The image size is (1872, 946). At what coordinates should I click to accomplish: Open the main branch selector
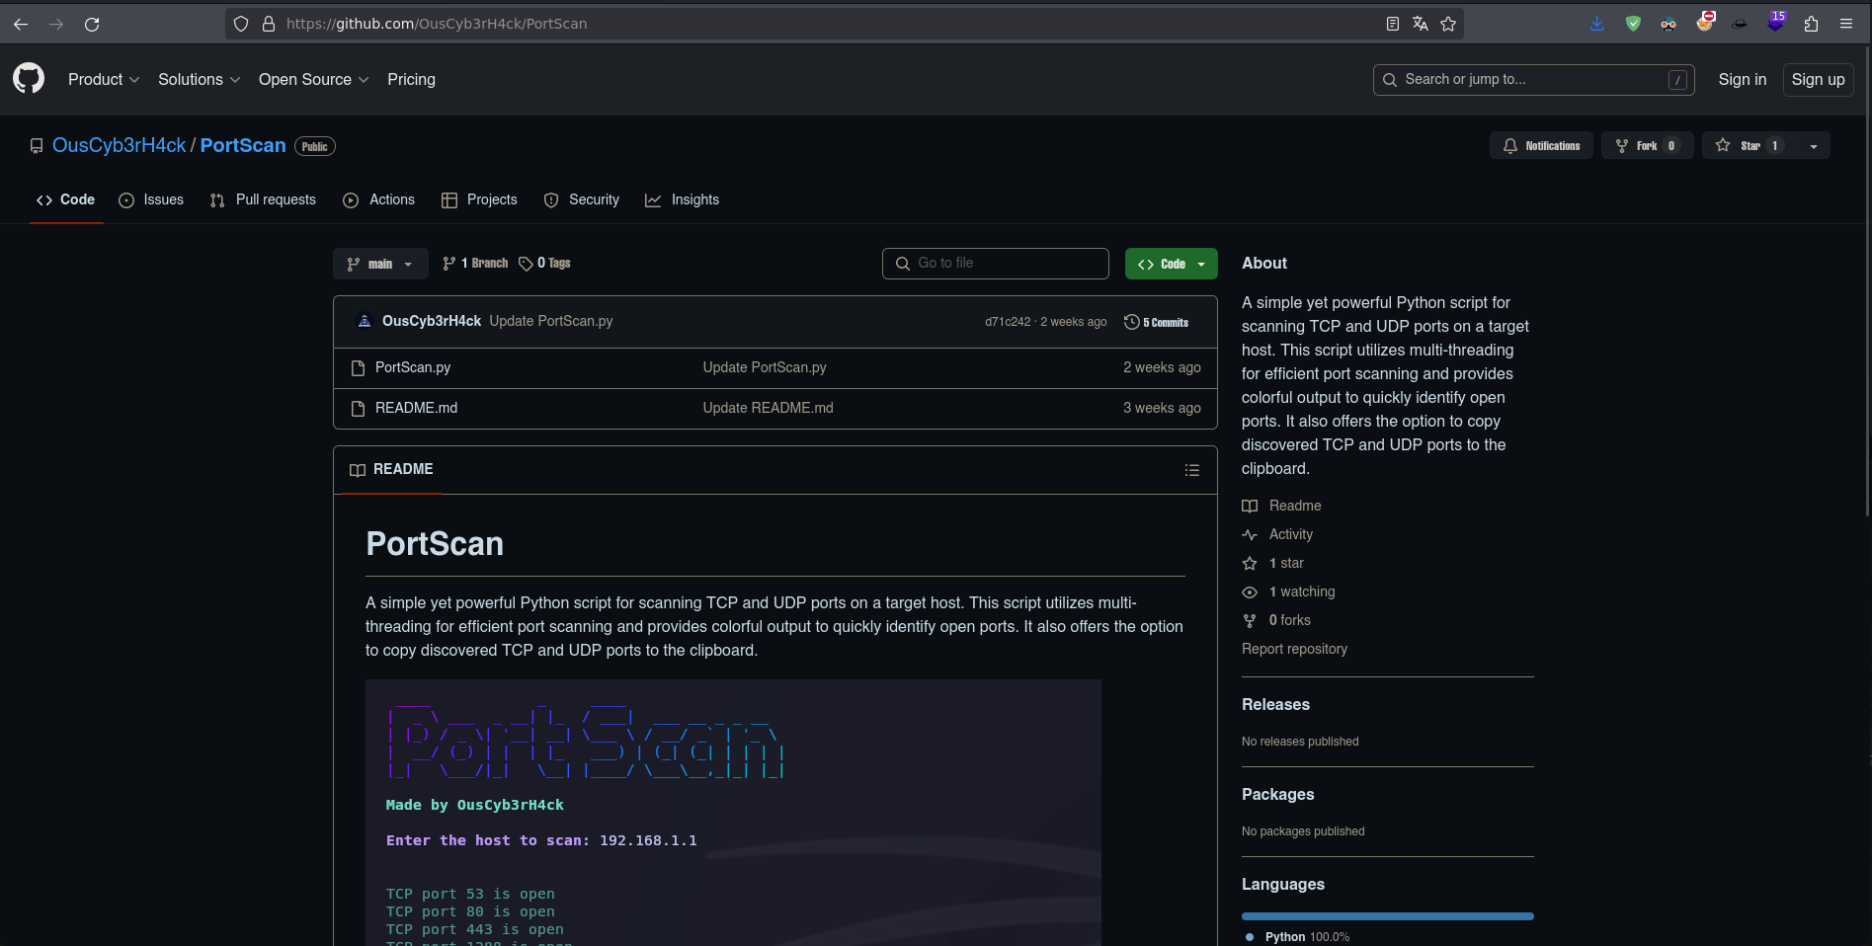coord(380,264)
